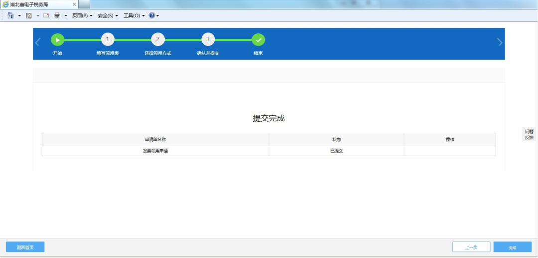The image size is (538, 258).
Task: Open the Print dropdown arrow
Action: (x=66, y=16)
